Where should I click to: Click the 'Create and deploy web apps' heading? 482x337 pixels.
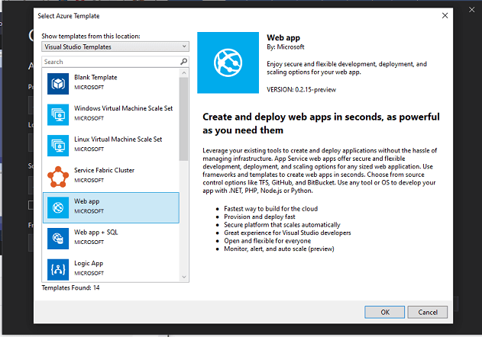pyautogui.click(x=321, y=124)
